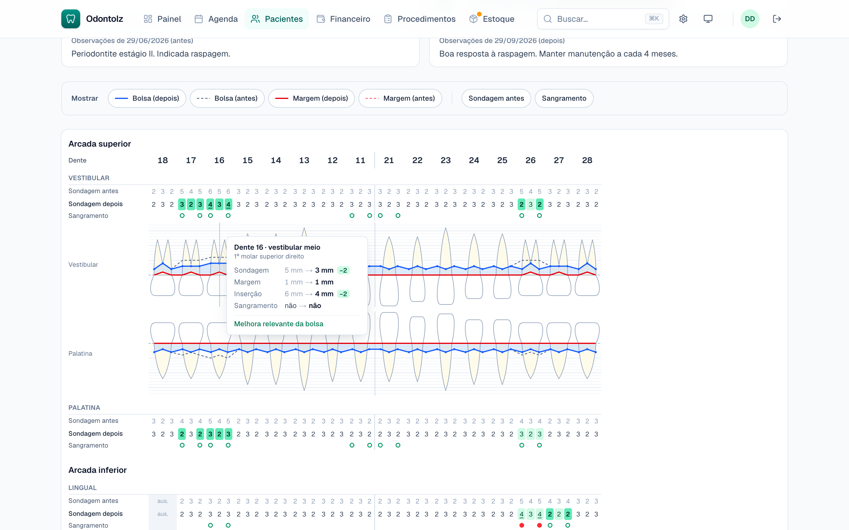Screen dimensions: 849x530
Task: Click the Melhora relevante da bolsa text
Action: (x=279, y=324)
